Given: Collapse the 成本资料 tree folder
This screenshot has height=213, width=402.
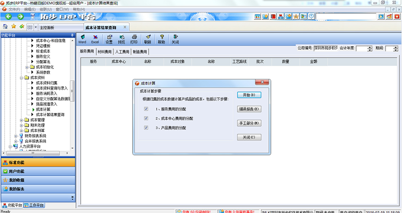Looking at the screenshot, I should pos(21,78).
